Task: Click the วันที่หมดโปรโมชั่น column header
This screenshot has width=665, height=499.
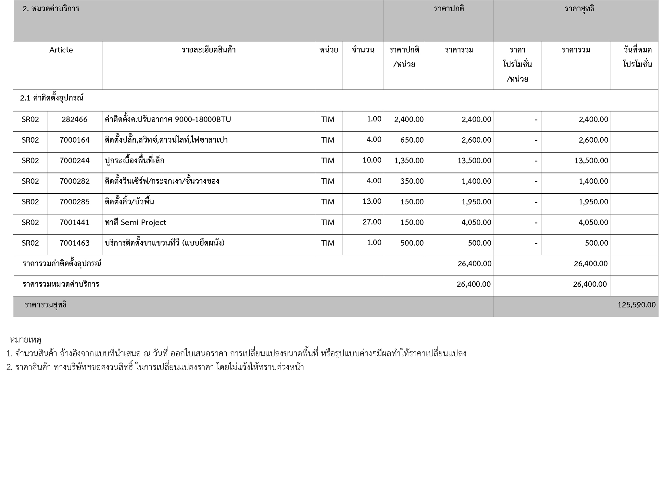Action: (637, 57)
